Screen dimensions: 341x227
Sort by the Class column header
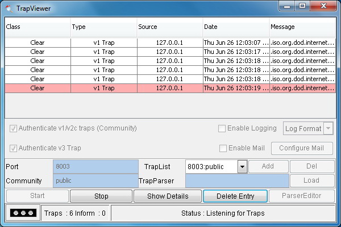pos(38,27)
